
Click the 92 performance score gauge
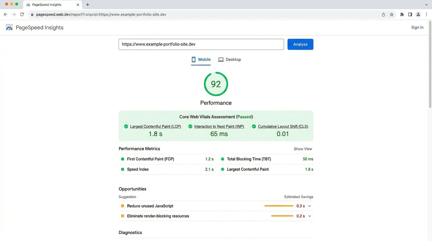point(216,84)
